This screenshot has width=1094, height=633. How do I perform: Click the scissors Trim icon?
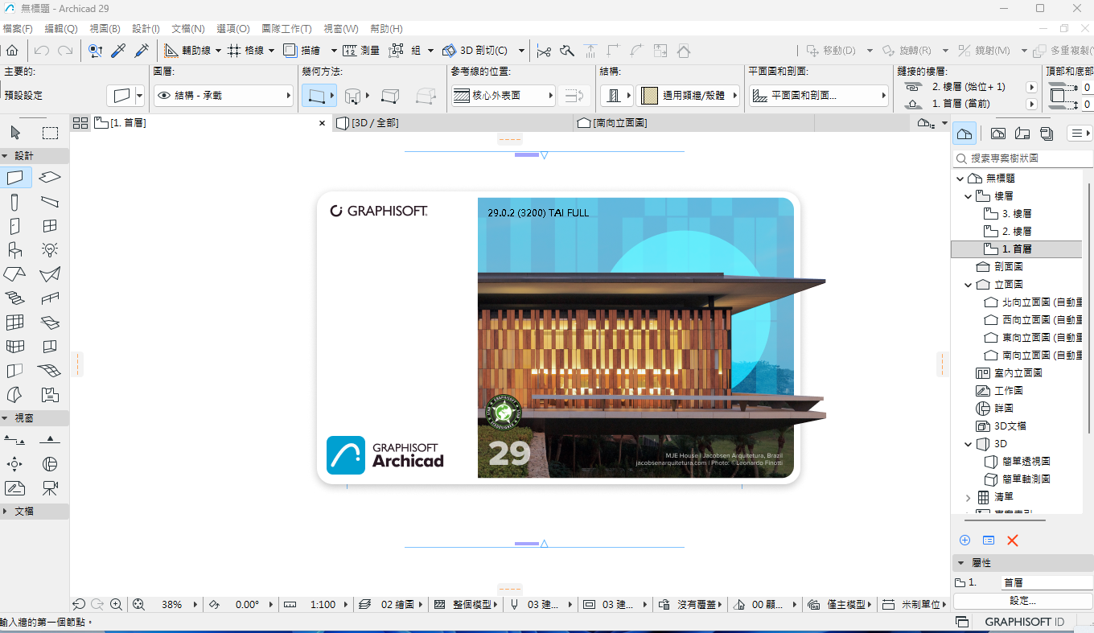coord(544,51)
